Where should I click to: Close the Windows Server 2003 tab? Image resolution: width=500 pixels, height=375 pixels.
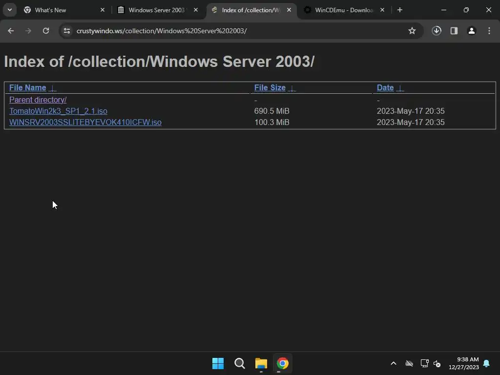[x=196, y=10]
